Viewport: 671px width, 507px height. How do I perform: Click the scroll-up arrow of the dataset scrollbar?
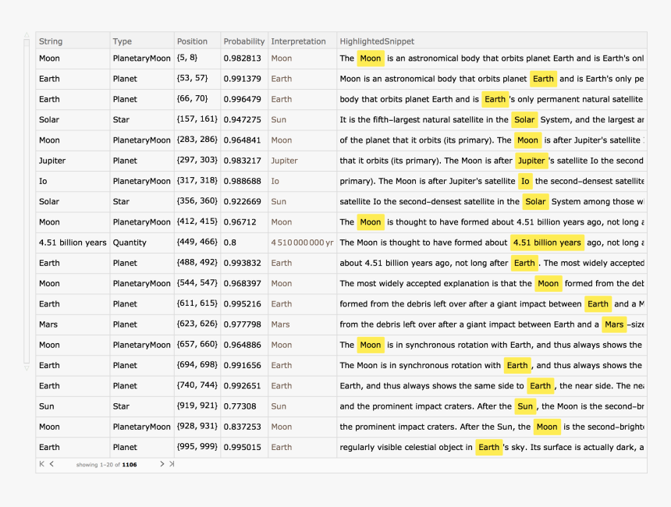tap(27, 35)
